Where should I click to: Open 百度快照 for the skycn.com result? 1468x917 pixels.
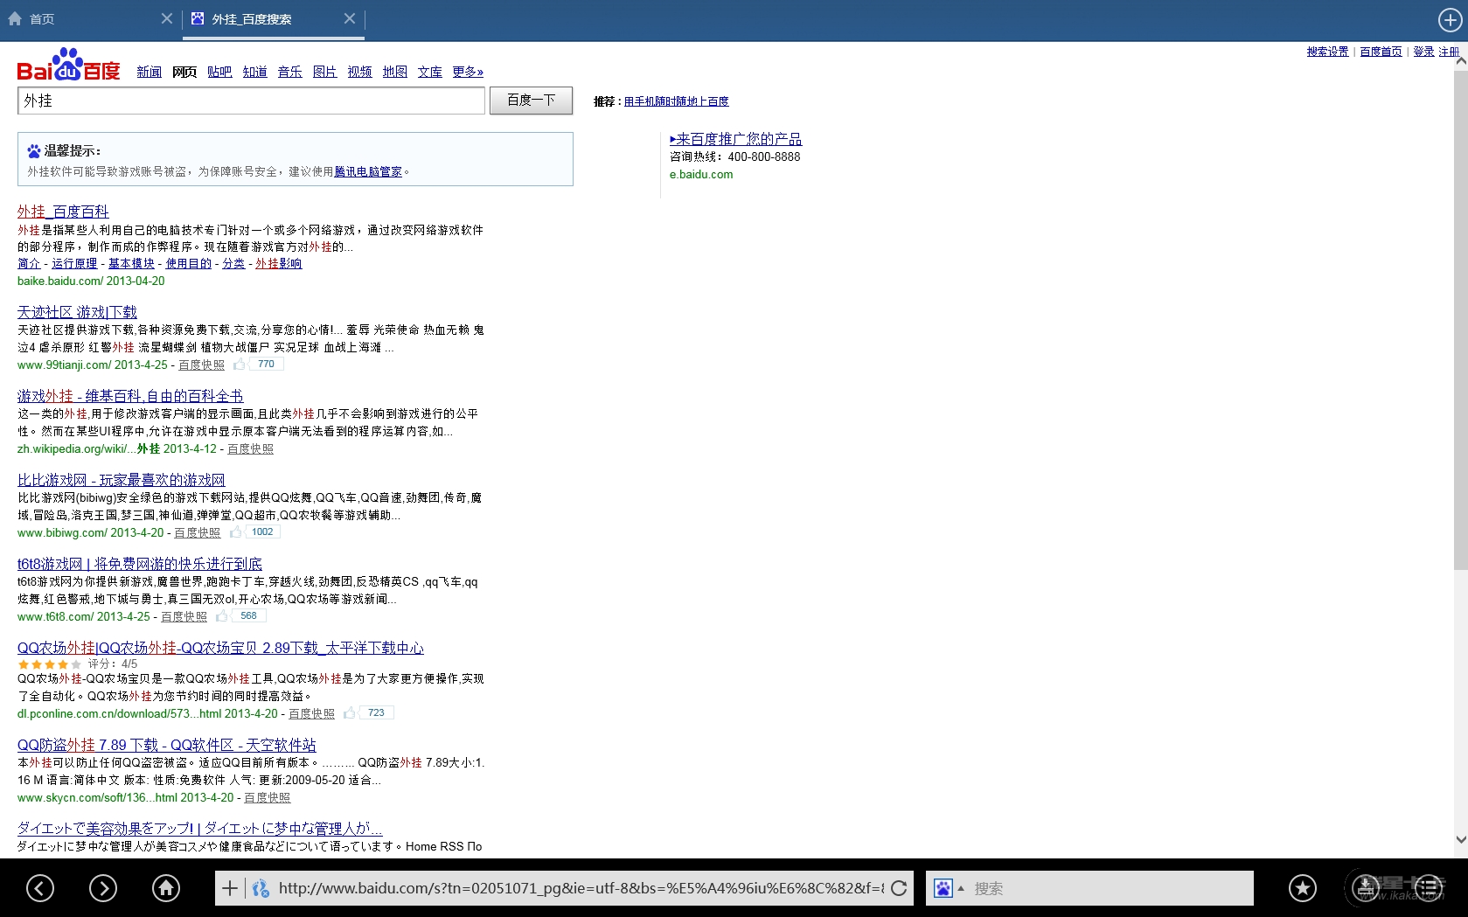point(267,797)
